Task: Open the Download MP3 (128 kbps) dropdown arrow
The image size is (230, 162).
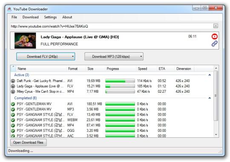Action: (x=141, y=57)
